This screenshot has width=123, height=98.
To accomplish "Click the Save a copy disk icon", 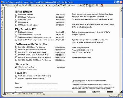I will (3, 5).
